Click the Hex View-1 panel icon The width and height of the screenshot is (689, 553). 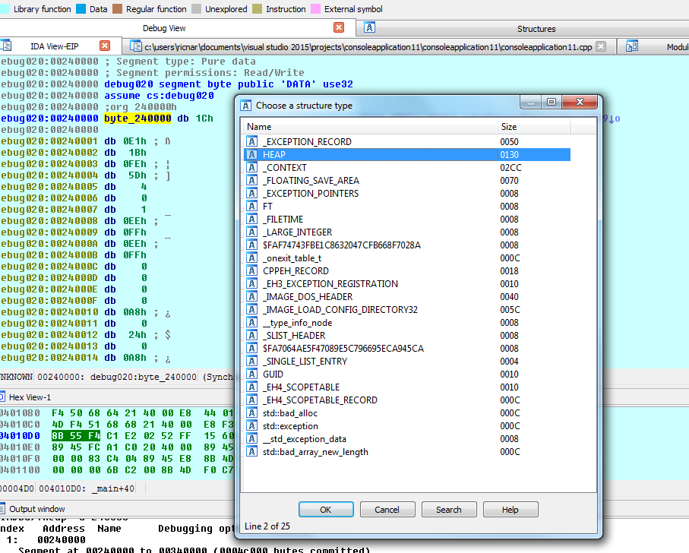(x=2, y=397)
